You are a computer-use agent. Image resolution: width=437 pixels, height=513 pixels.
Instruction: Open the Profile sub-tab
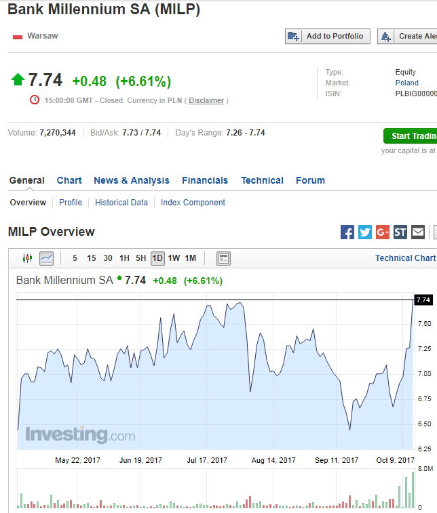[x=71, y=203]
